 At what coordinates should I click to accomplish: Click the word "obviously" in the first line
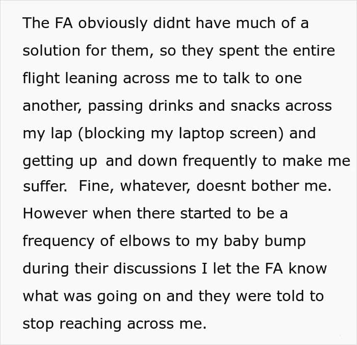tap(113, 23)
